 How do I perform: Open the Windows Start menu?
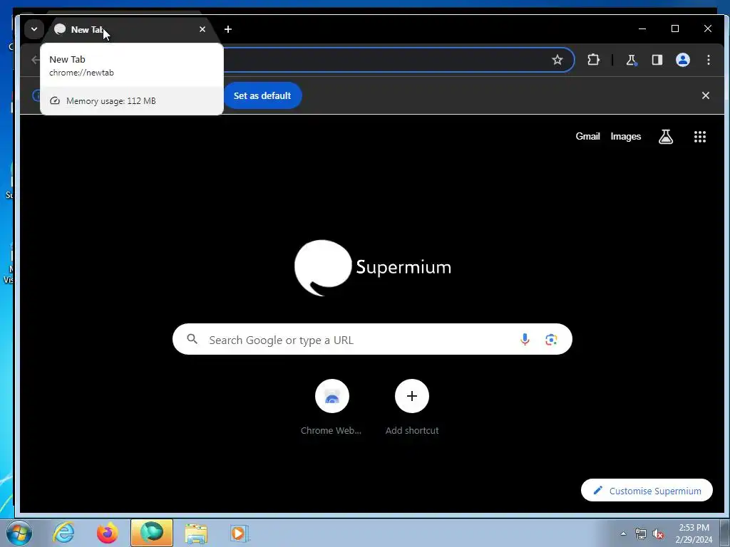[19, 533]
